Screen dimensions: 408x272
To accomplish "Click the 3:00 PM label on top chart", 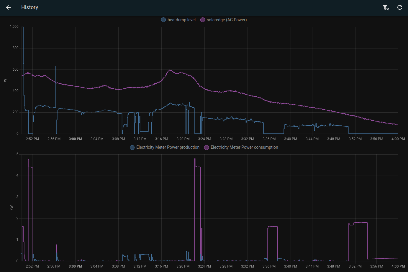I will click(76, 139).
